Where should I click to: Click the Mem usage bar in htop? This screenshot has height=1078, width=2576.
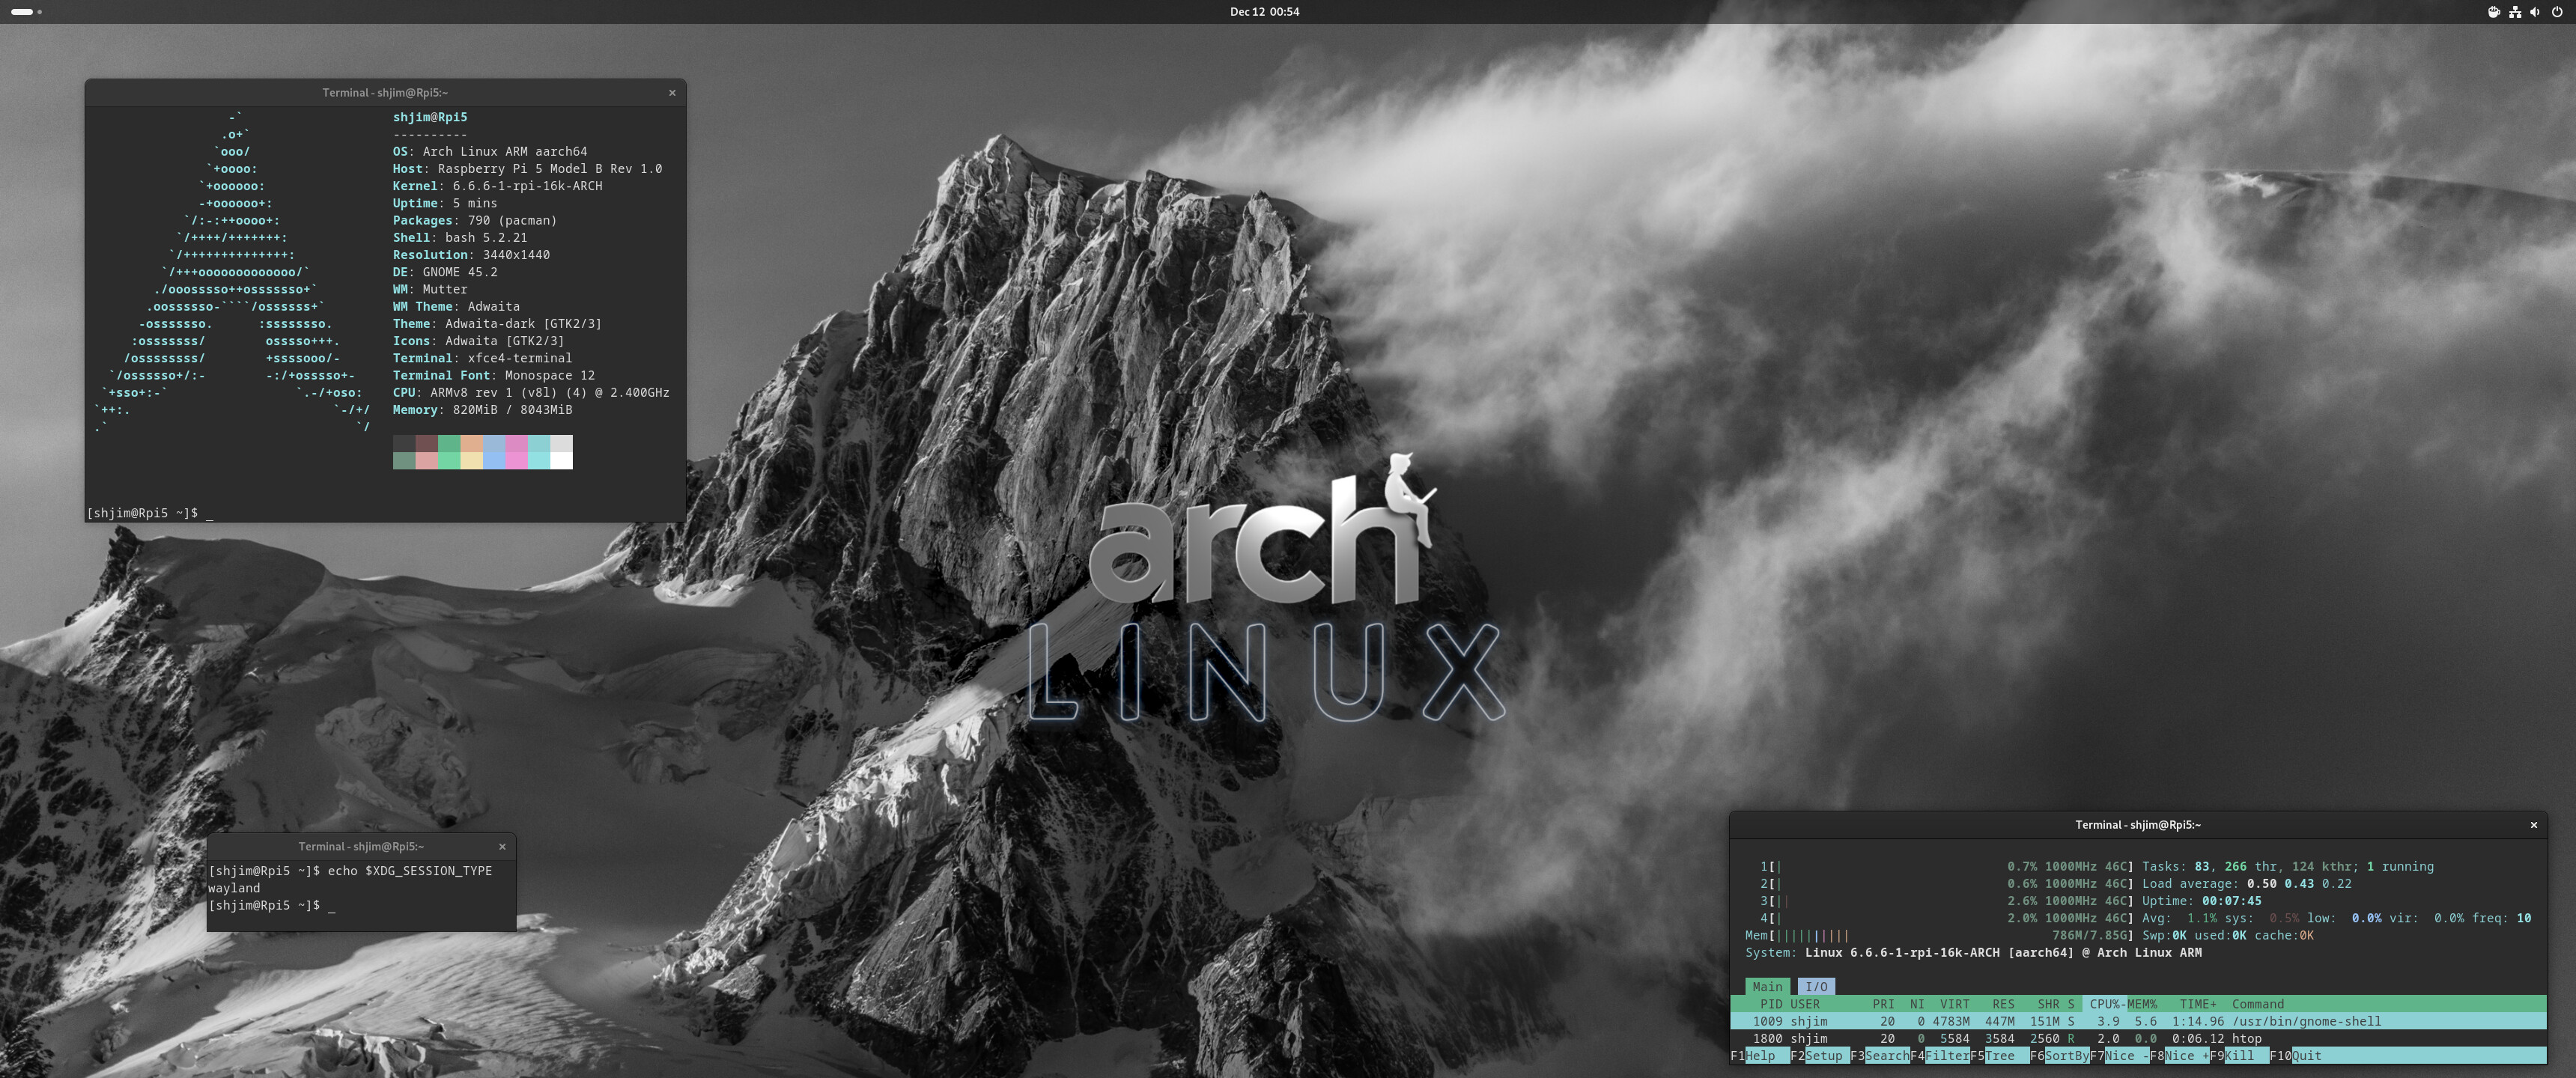1939,935
